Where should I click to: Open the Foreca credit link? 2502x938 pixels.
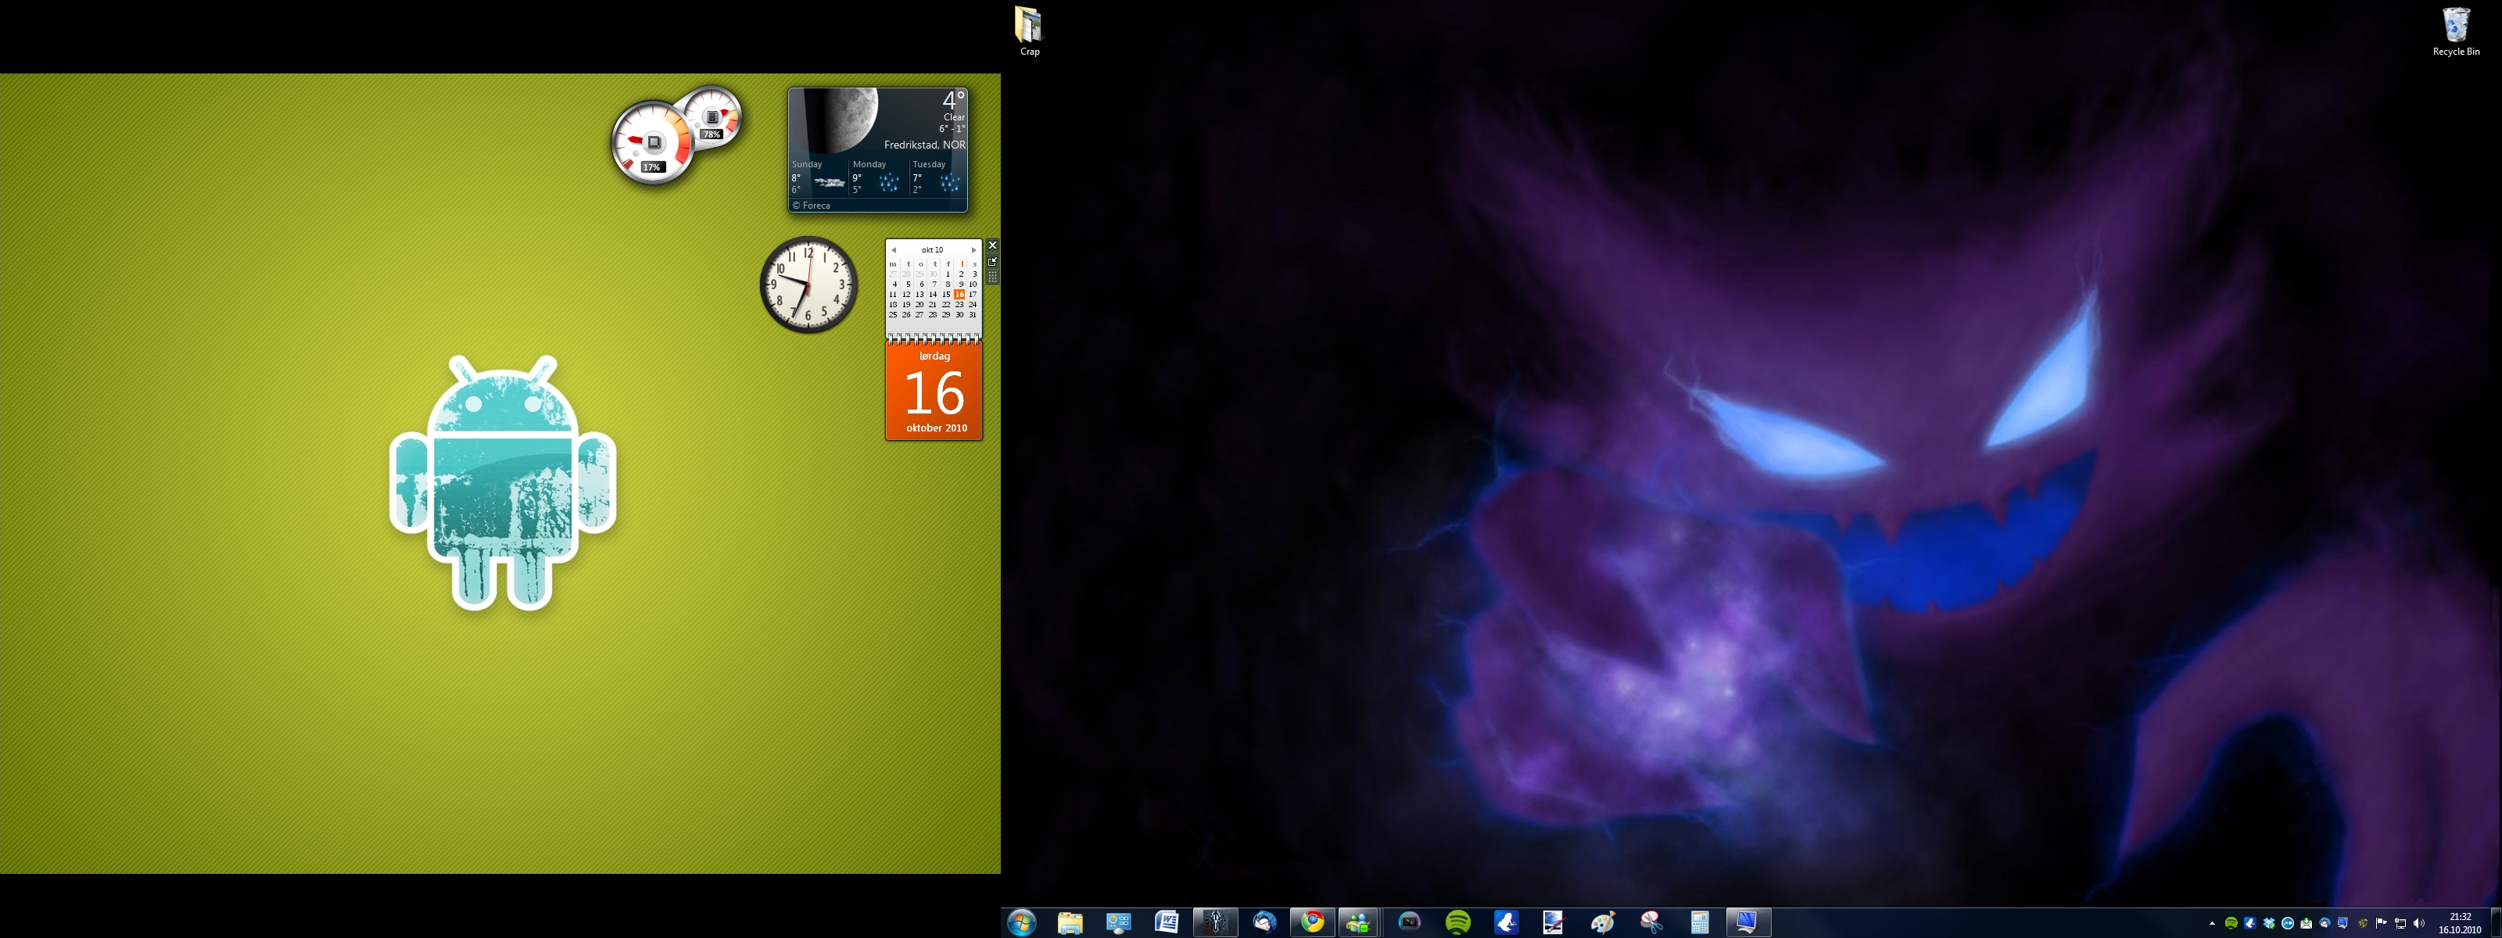click(811, 206)
